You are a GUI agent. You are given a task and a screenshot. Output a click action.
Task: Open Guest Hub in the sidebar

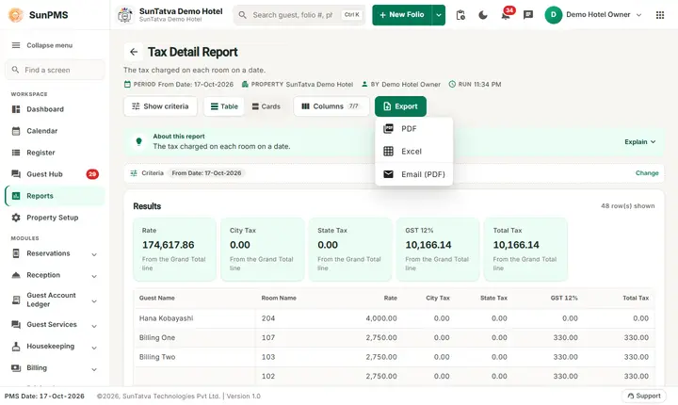point(55,174)
